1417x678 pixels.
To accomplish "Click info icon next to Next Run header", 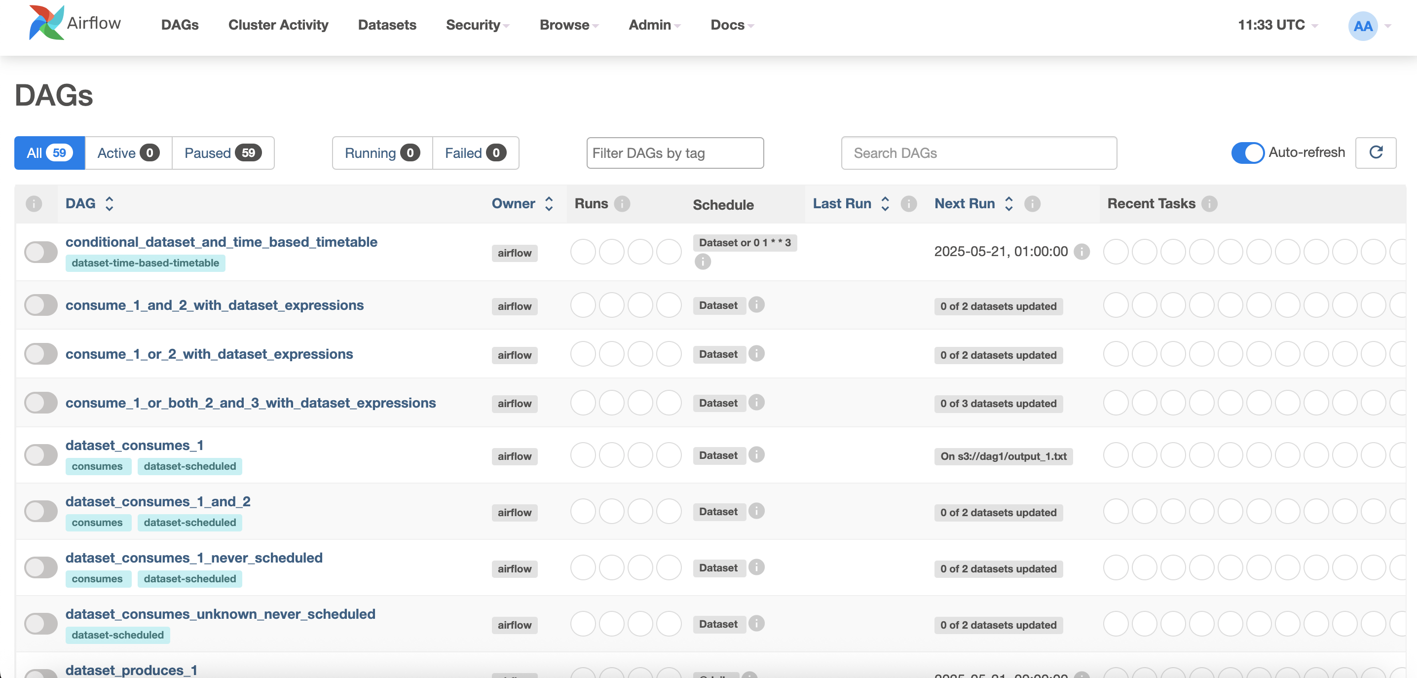I will click(1032, 204).
